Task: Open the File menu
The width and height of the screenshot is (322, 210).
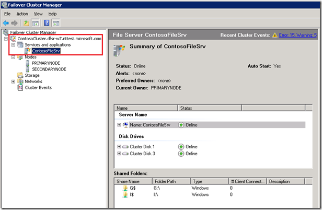Action: [x=7, y=14]
